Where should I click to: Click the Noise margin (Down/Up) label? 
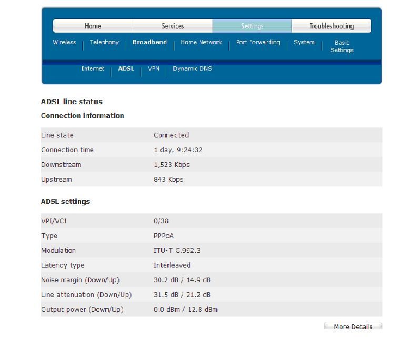click(x=80, y=280)
